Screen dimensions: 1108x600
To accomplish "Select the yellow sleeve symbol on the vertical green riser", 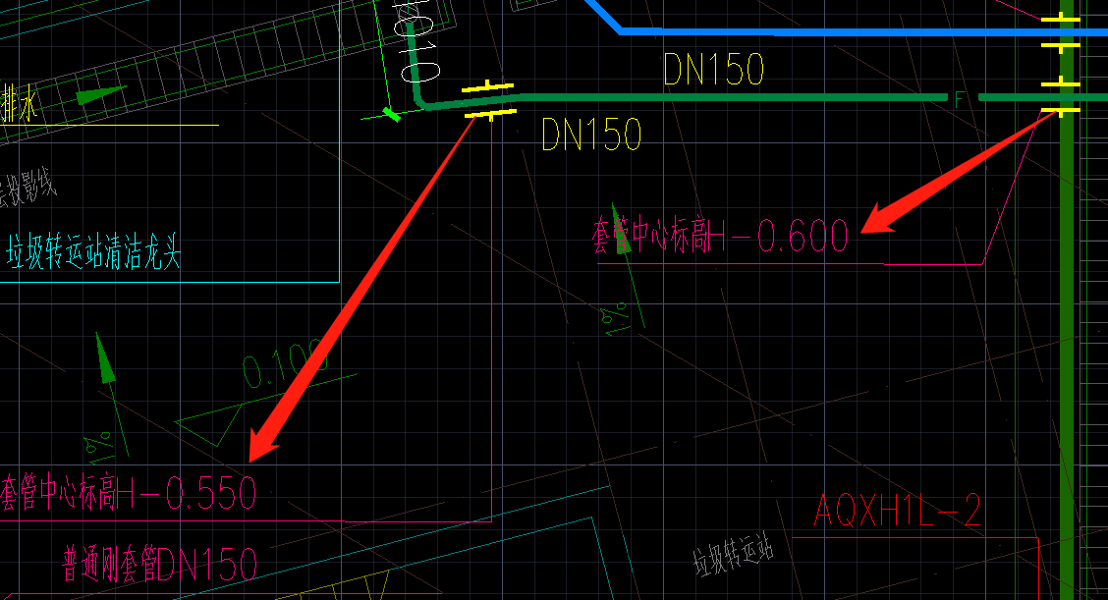I will (1061, 97).
